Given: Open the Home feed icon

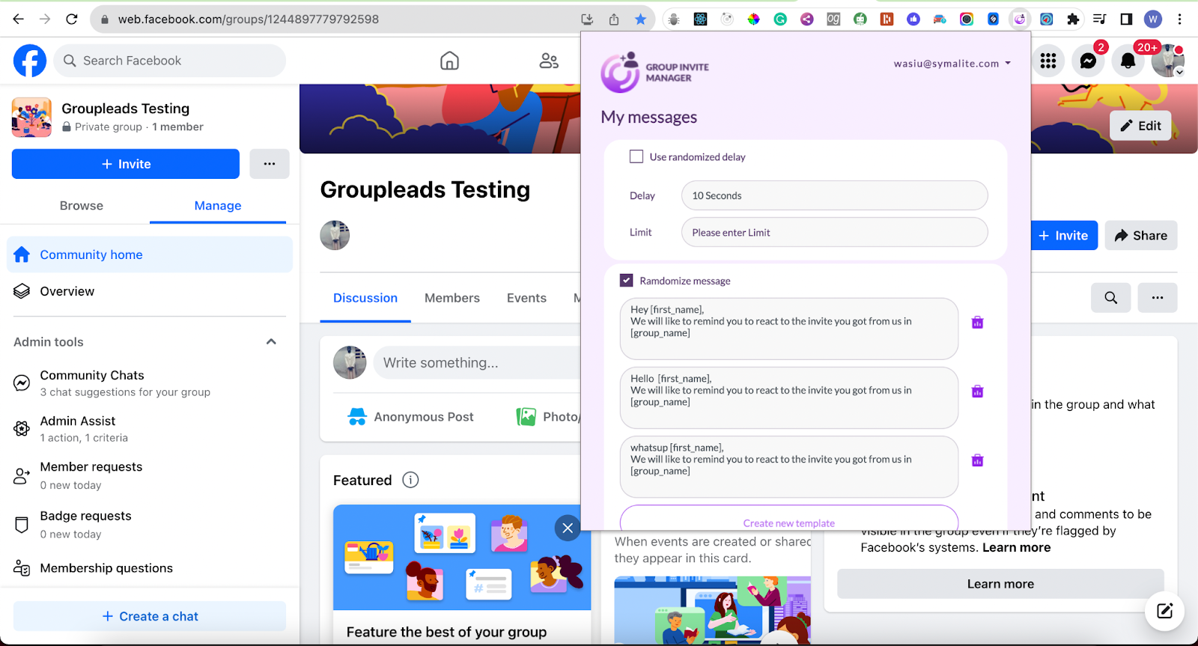Looking at the screenshot, I should (449, 61).
